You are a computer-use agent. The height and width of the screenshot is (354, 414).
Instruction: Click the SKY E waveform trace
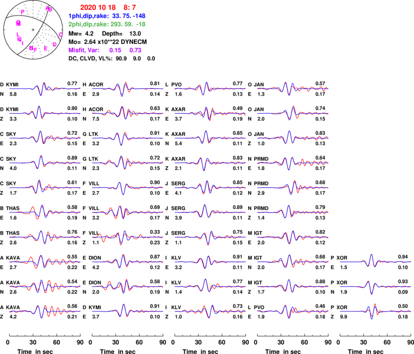[x=45, y=138]
